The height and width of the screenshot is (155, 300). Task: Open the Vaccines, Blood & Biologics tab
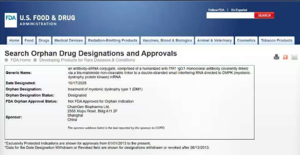click(x=167, y=40)
